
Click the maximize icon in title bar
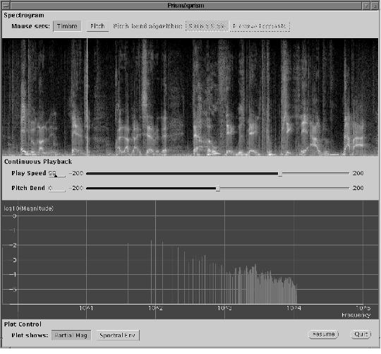point(375,6)
